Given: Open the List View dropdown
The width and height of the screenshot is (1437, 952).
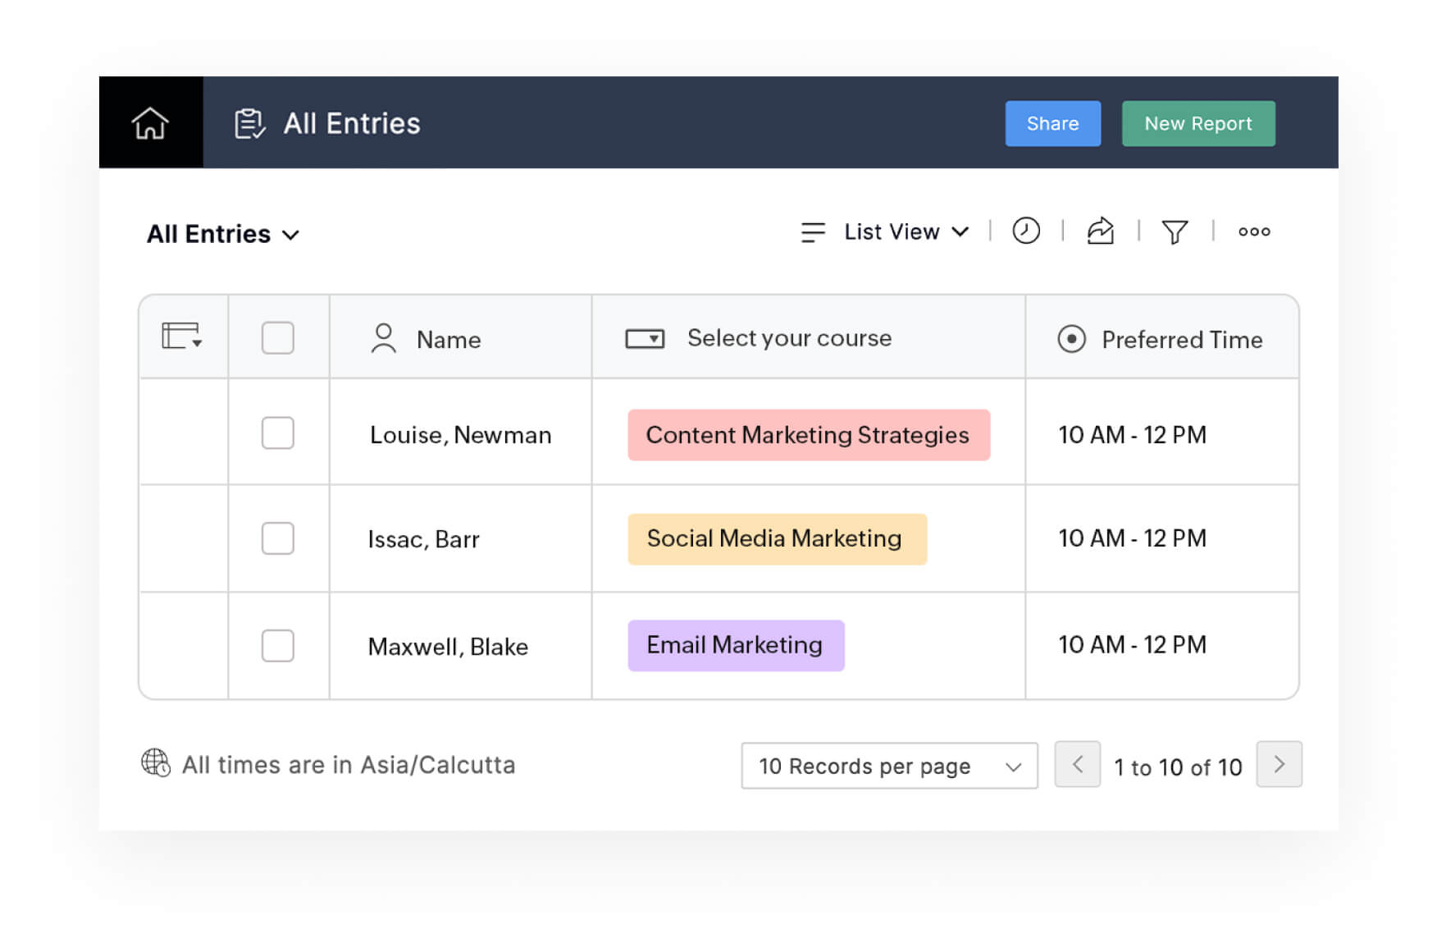Looking at the screenshot, I should pyautogui.click(x=886, y=232).
